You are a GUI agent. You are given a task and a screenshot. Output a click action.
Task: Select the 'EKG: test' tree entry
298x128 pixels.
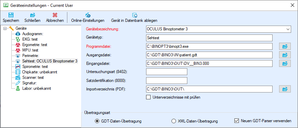(30, 40)
